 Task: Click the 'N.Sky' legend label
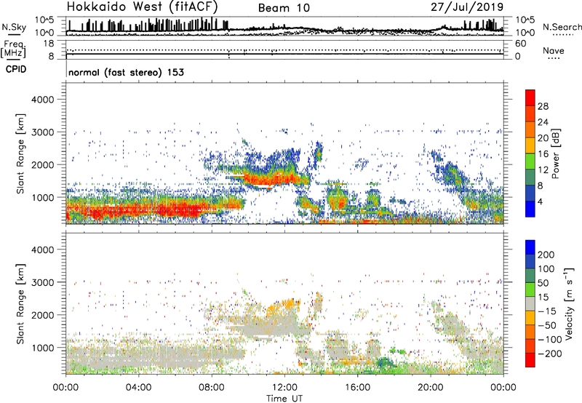tap(14, 27)
